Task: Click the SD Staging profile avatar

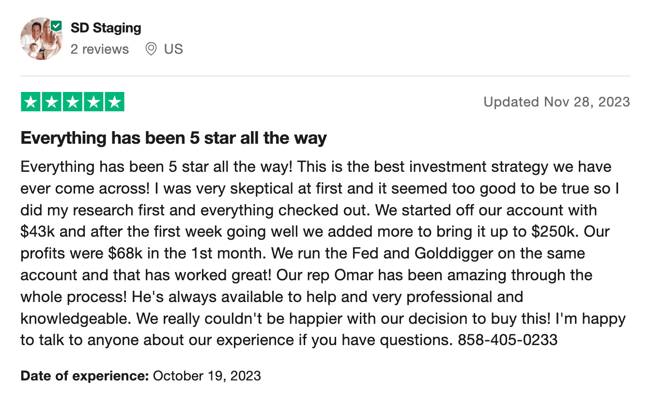Action: [41, 40]
